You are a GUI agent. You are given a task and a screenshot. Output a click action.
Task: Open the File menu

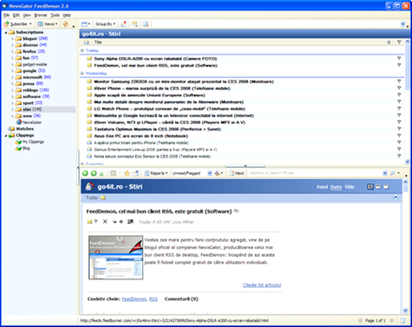[x=7, y=15]
